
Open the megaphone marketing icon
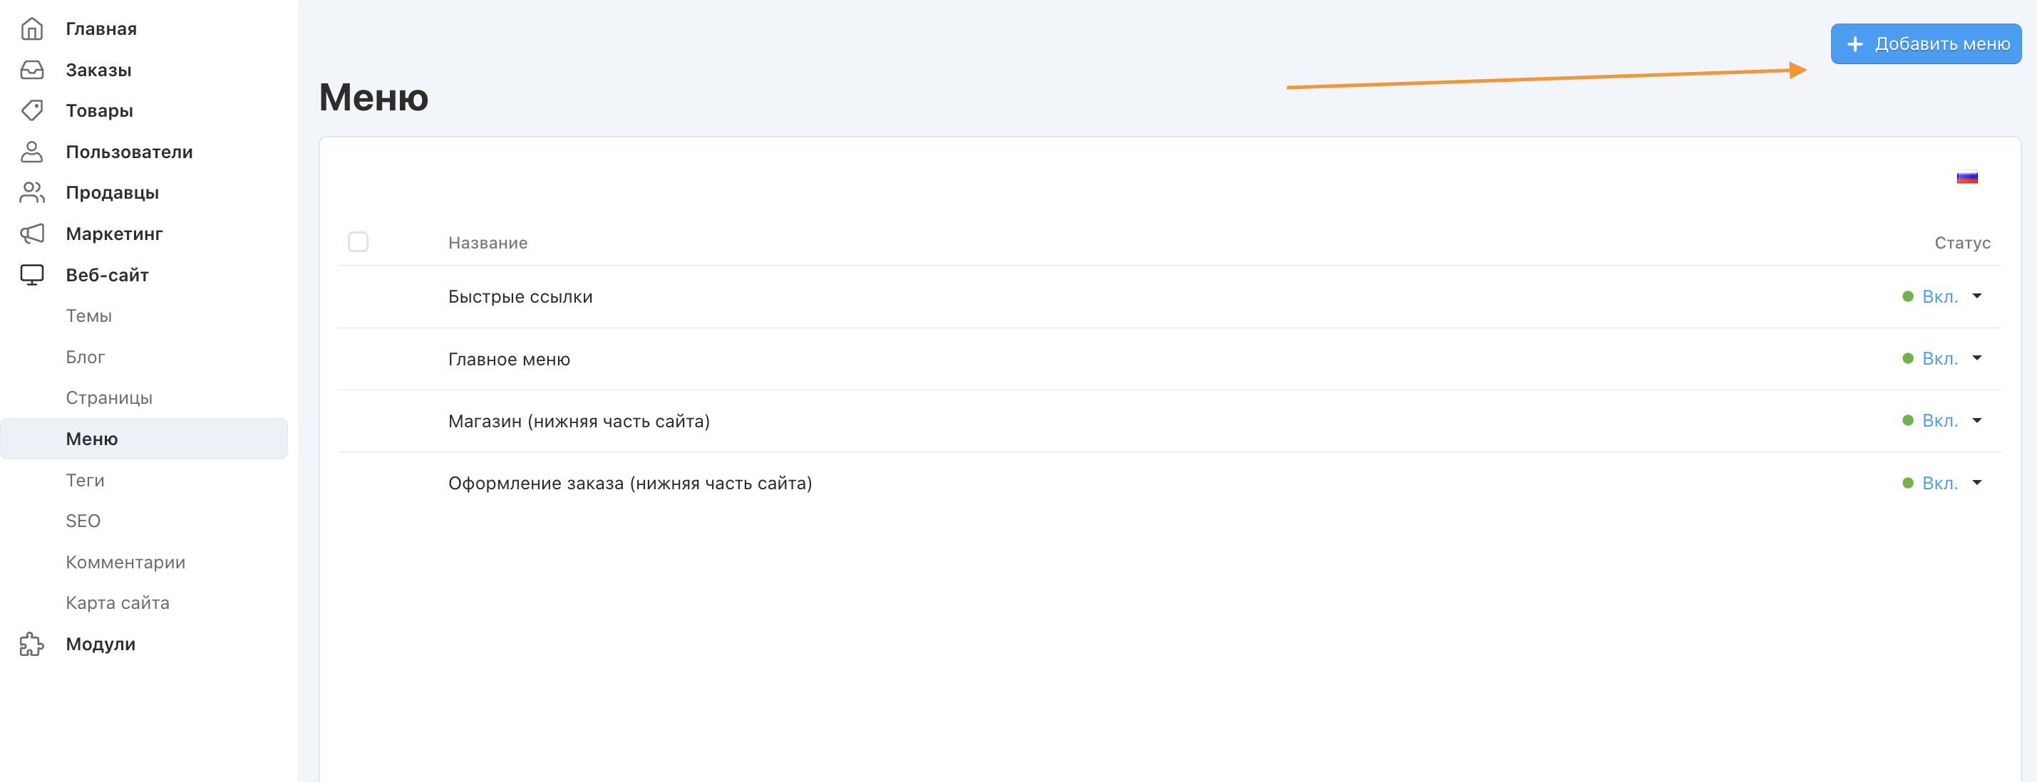click(x=31, y=234)
